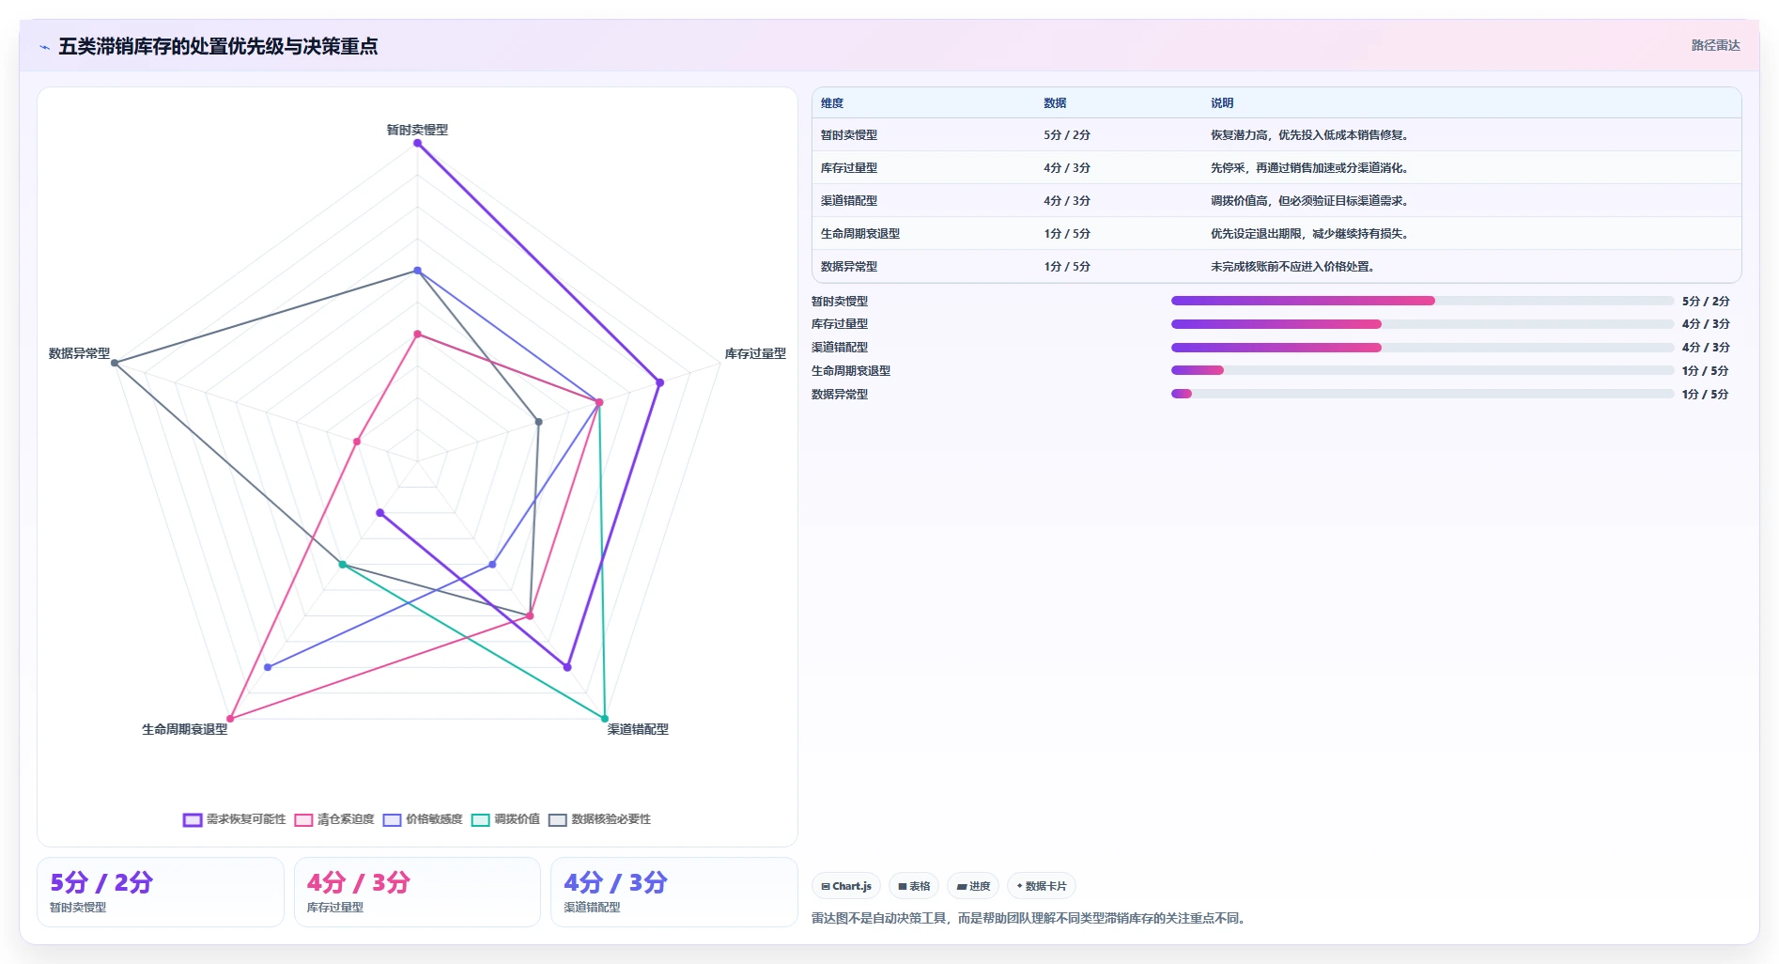Click the 5分 / 2分 value in the table
Viewport: 1779px width, 964px height.
pyautogui.click(x=1067, y=135)
